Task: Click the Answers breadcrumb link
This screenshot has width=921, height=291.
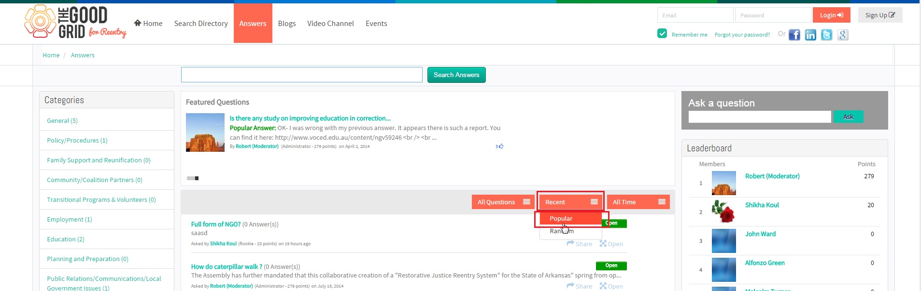Action: coord(83,55)
